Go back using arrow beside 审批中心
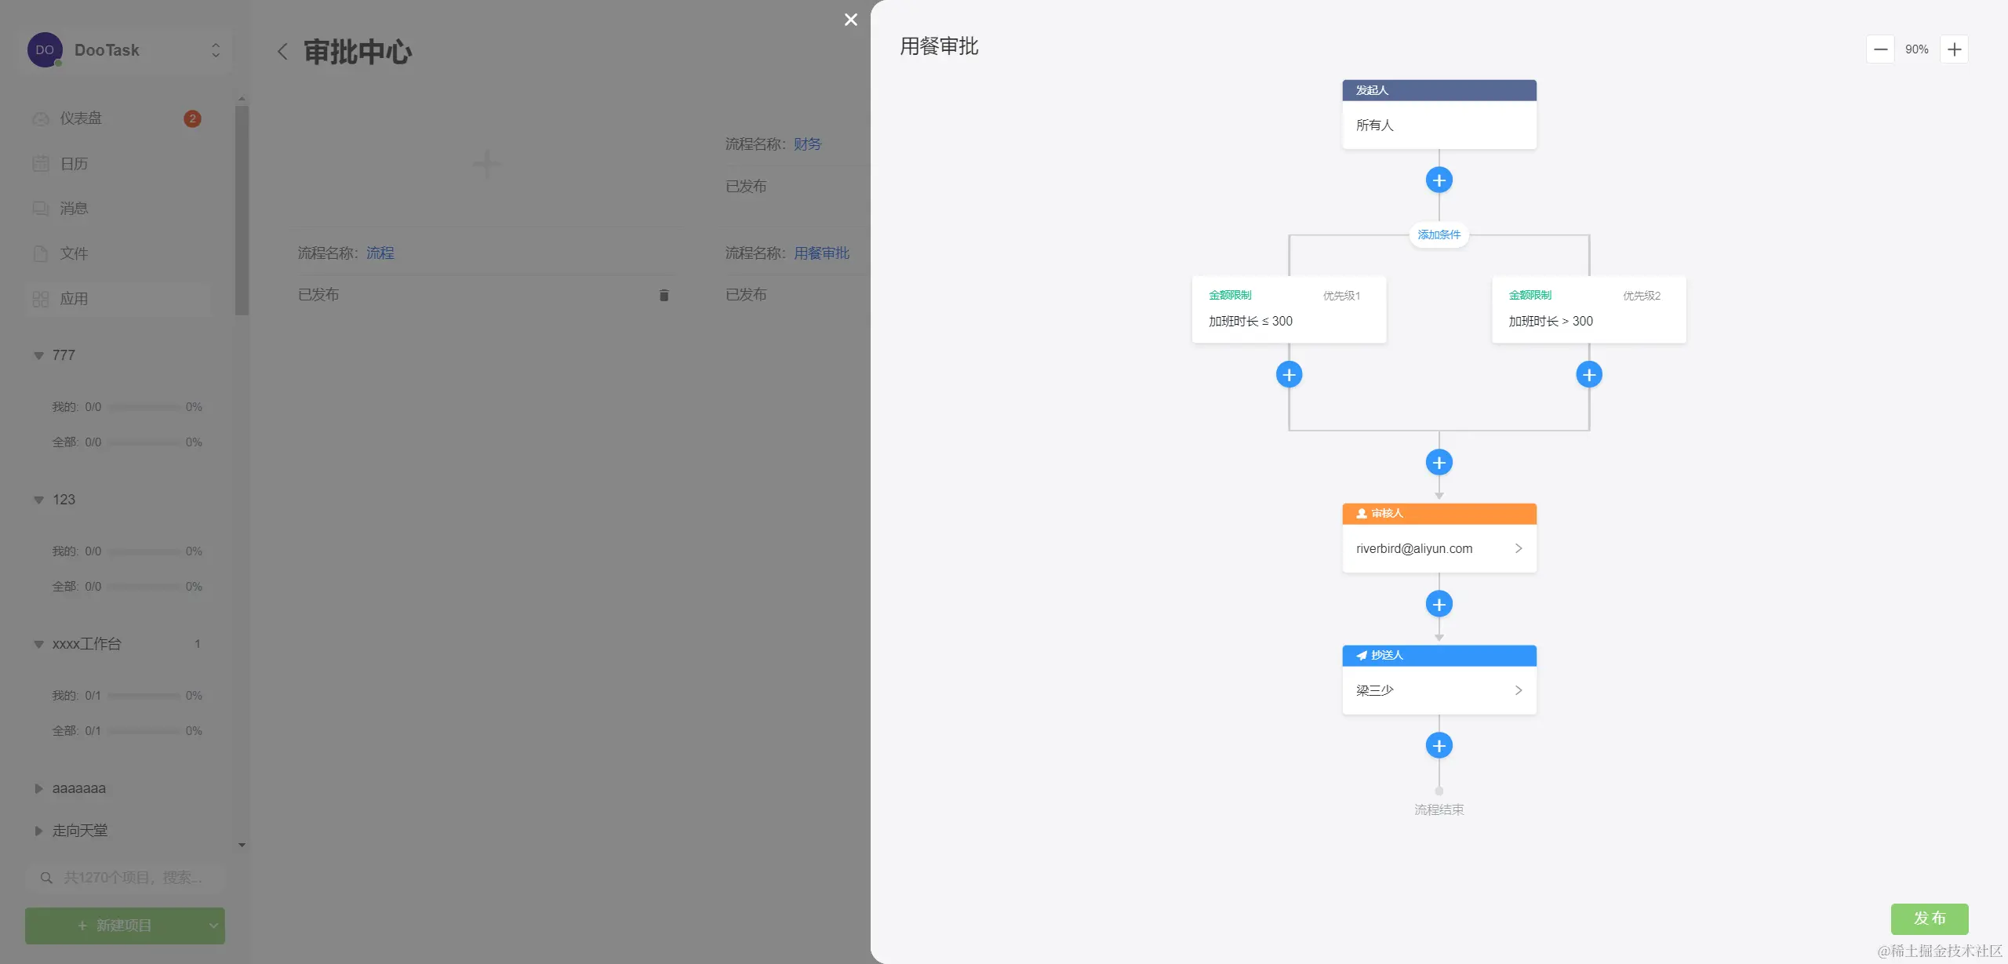This screenshot has height=964, width=2008. [x=283, y=52]
